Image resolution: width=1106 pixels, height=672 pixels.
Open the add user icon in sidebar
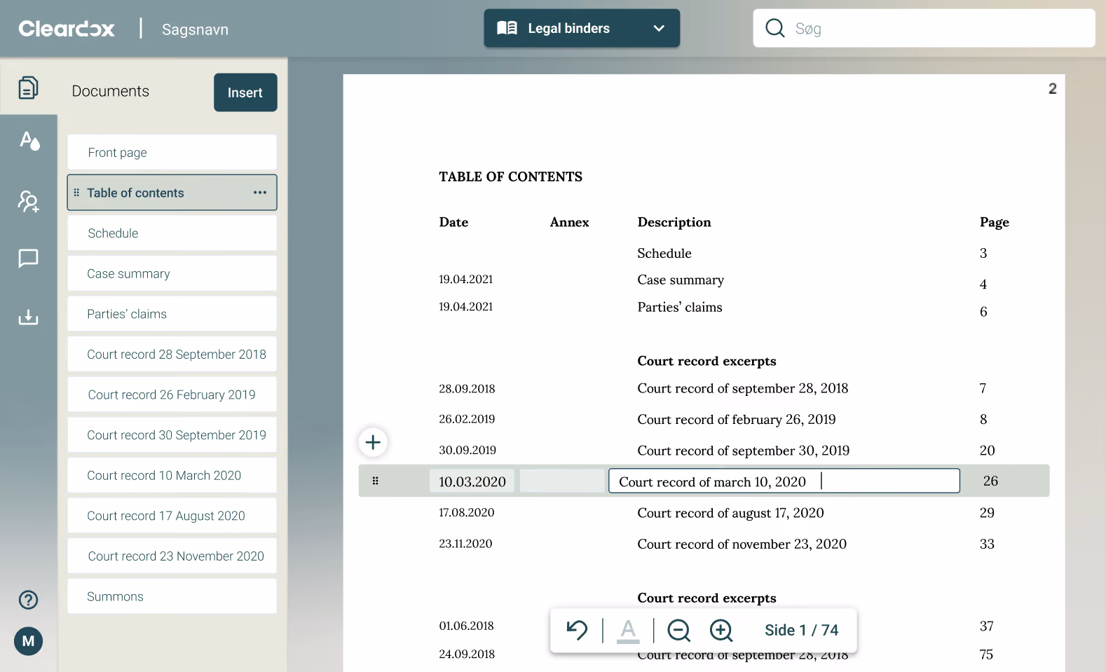(28, 201)
